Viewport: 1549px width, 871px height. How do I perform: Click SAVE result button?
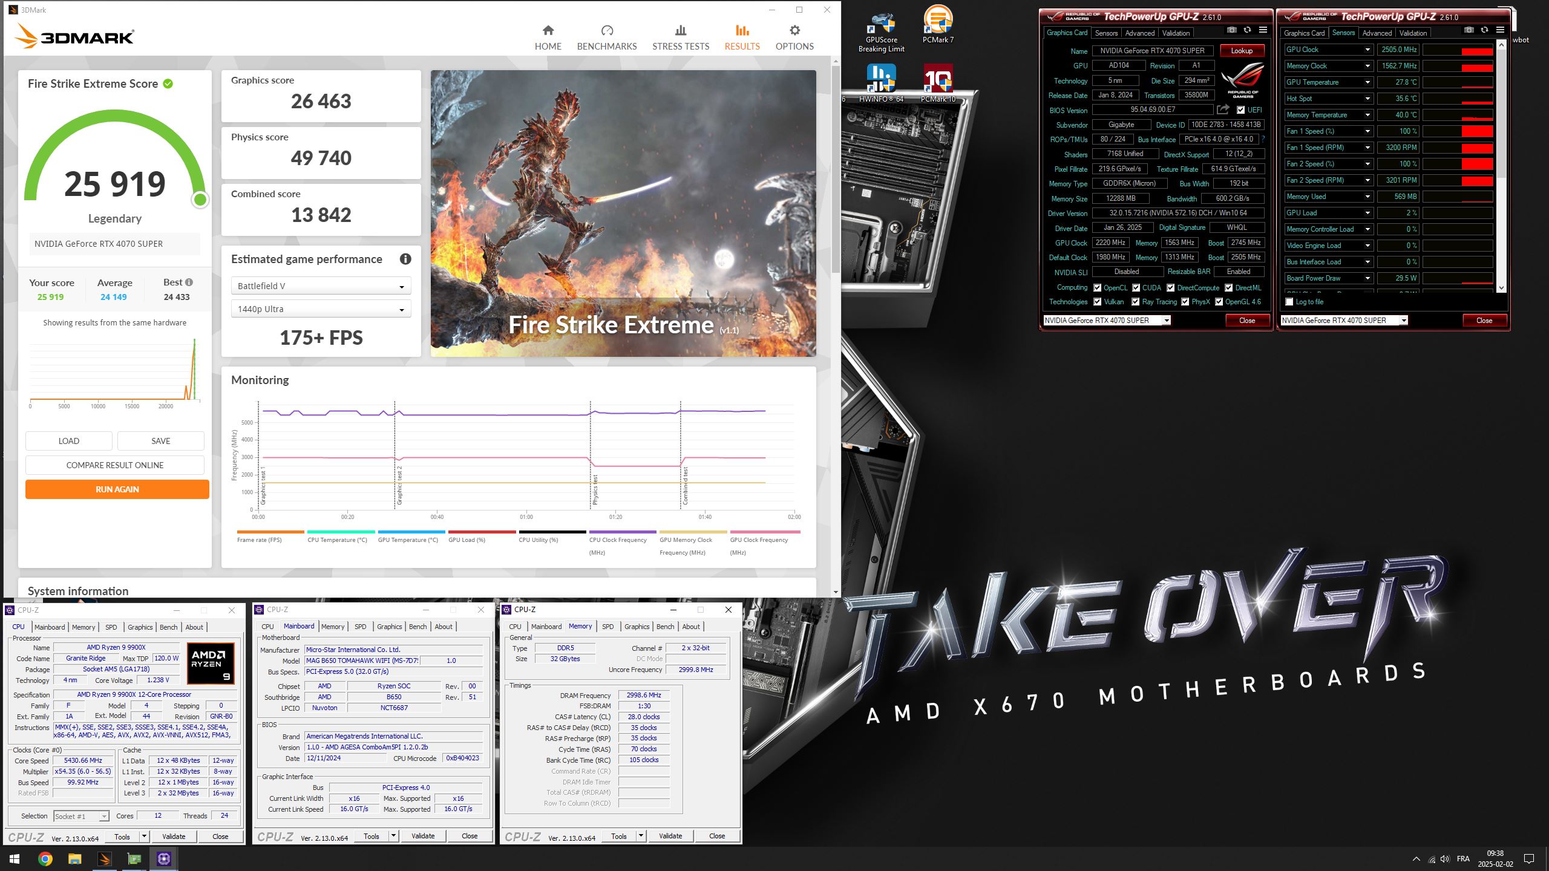point(161,441)
